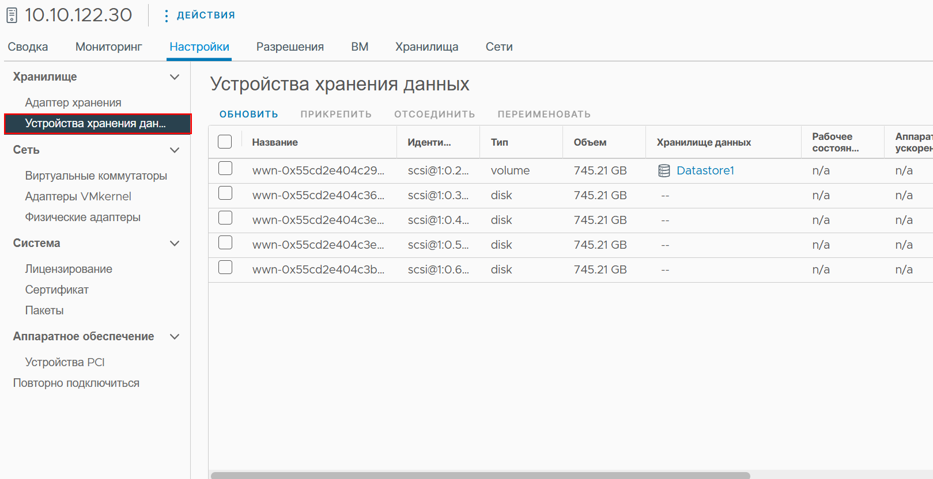
Task: Click identifier scsi@1:0.3... cell
Action: click(x=438, y=195)
